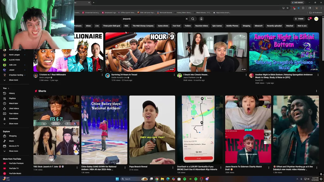Image resolution: width=324 pixels, height=182 pixels.
Task: Select the Game shows filter chip
Action: coord(163,26)
